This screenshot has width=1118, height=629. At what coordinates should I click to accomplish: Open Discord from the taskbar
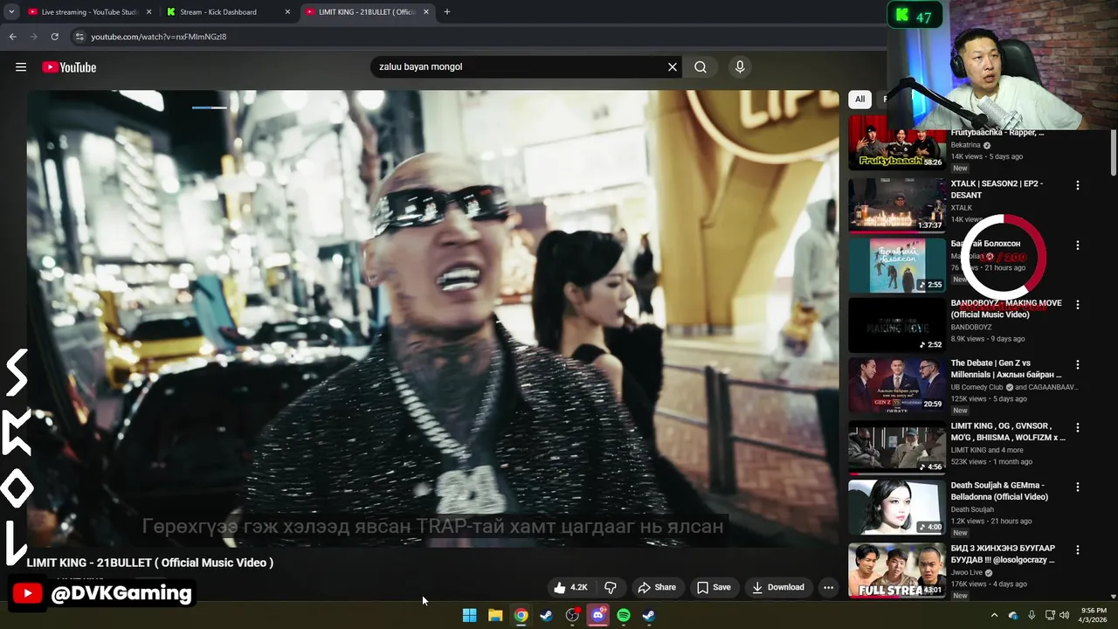click(598, 615)
